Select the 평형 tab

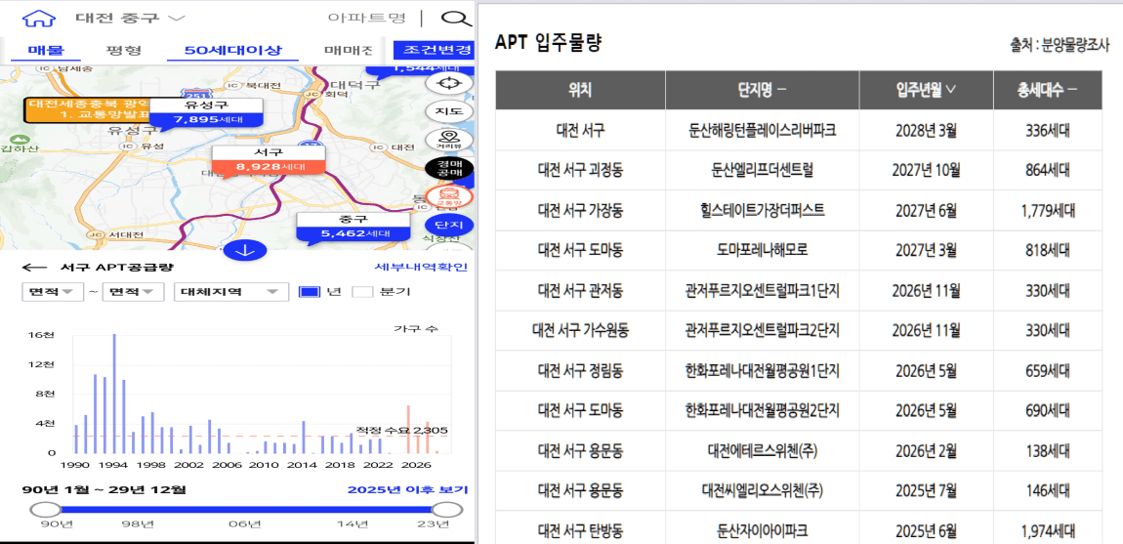(x=123, y=50)
